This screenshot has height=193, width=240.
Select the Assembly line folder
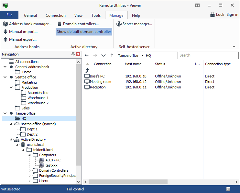(x=38, y=93)
